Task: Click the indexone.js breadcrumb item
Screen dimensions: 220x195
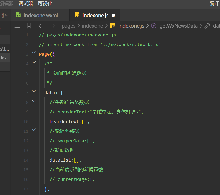Action: pyautogui.click(x=131, y=26)
